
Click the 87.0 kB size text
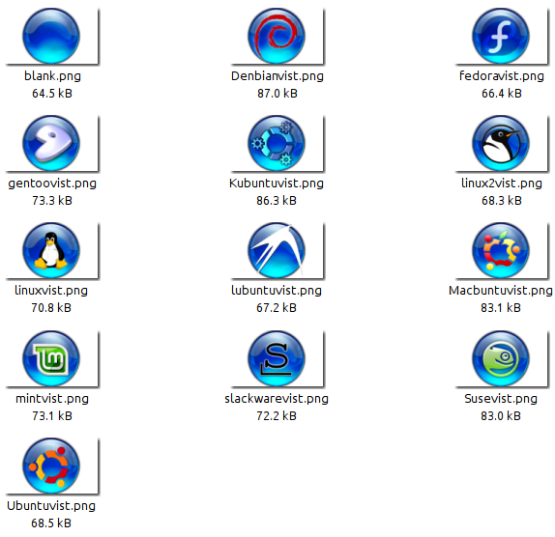[x=277, y=94]
